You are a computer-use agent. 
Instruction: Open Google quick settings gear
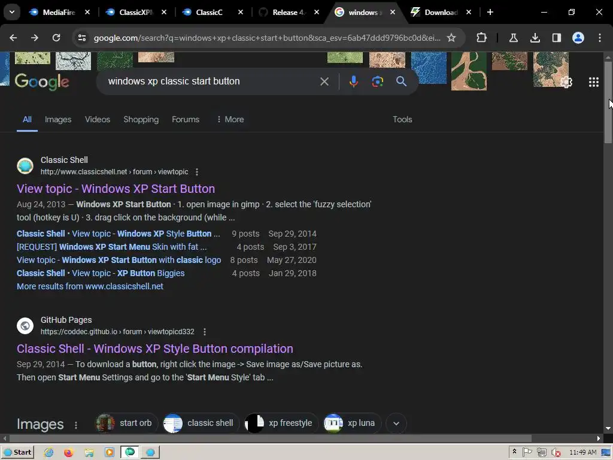[566, 82]
